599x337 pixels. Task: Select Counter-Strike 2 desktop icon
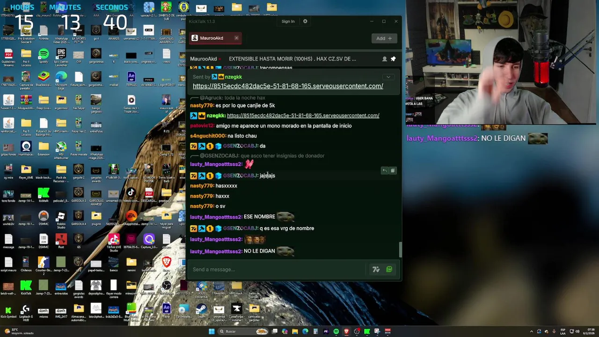point(44,266)
